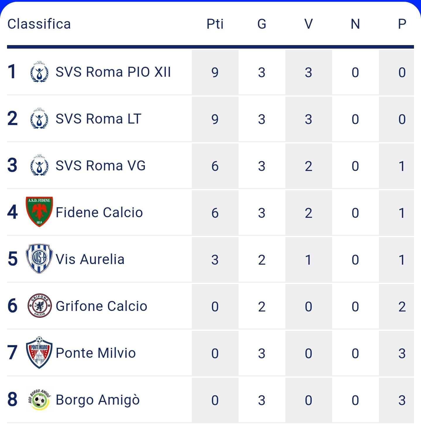
Task: Click the SVS Roma PIO XII team crest
Action: pos(39,72)
